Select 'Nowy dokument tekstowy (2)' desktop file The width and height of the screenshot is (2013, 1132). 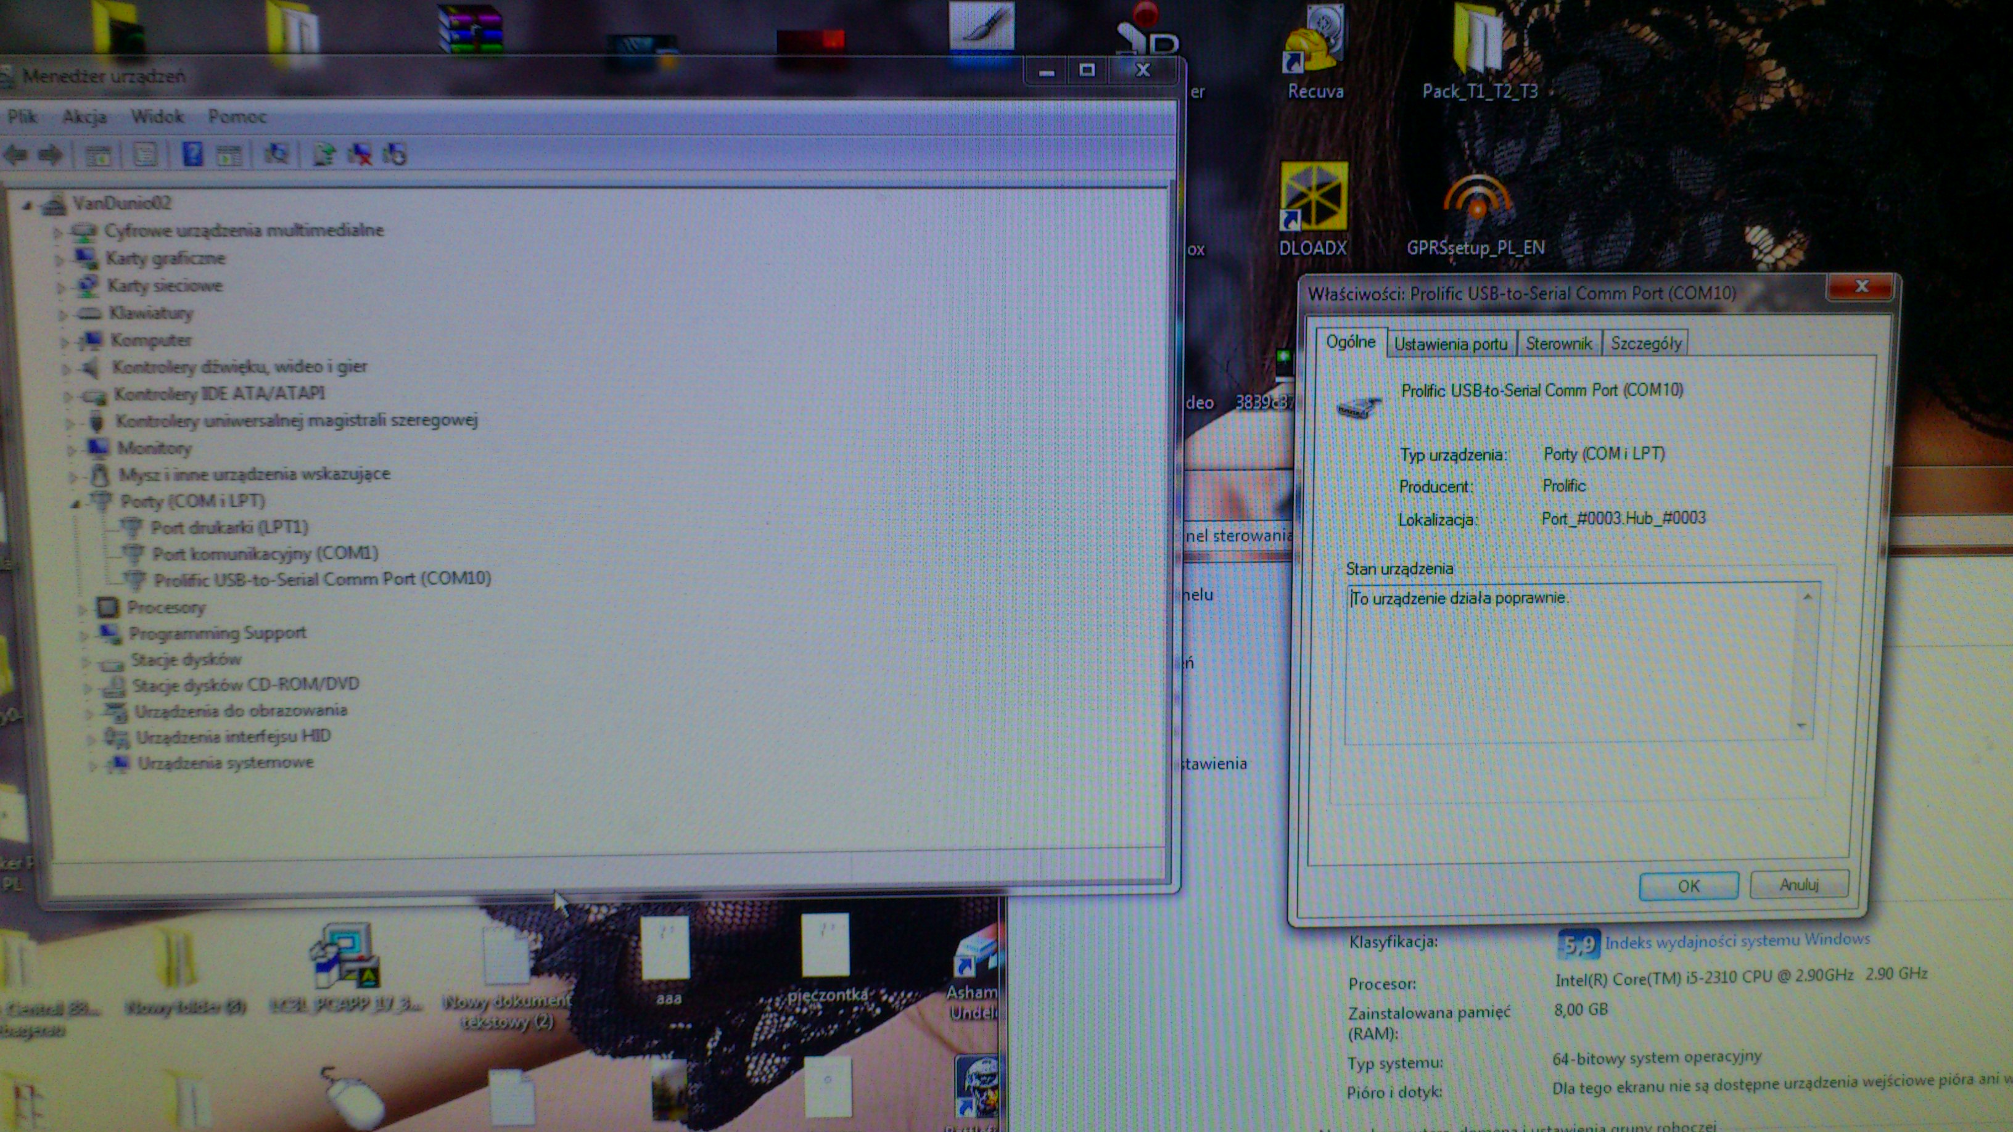coord(507,978)
